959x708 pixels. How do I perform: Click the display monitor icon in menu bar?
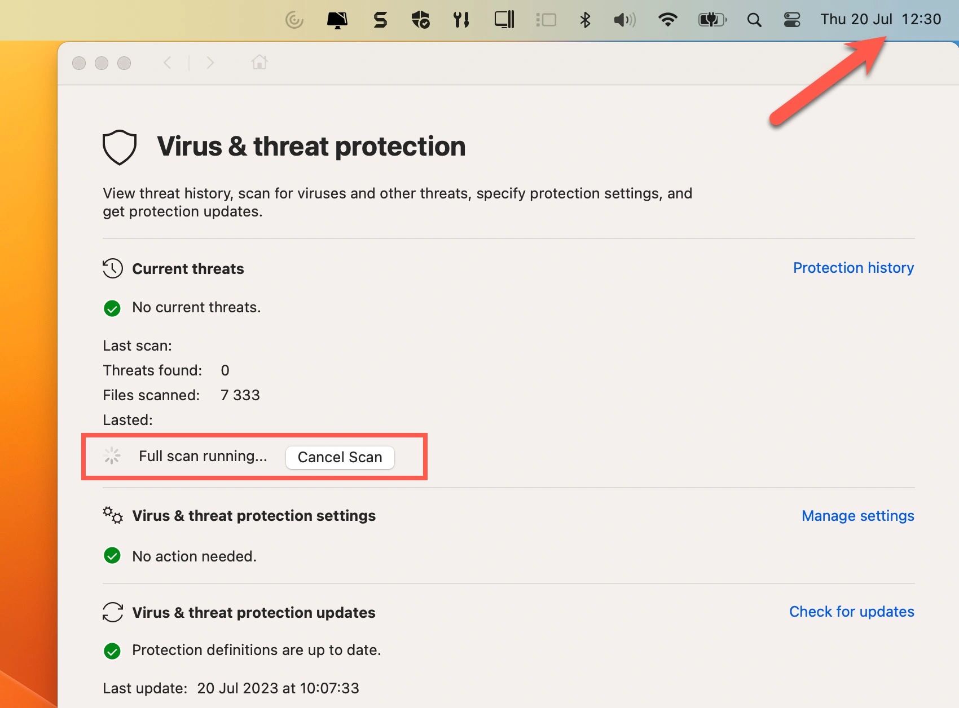click(337, 20)
